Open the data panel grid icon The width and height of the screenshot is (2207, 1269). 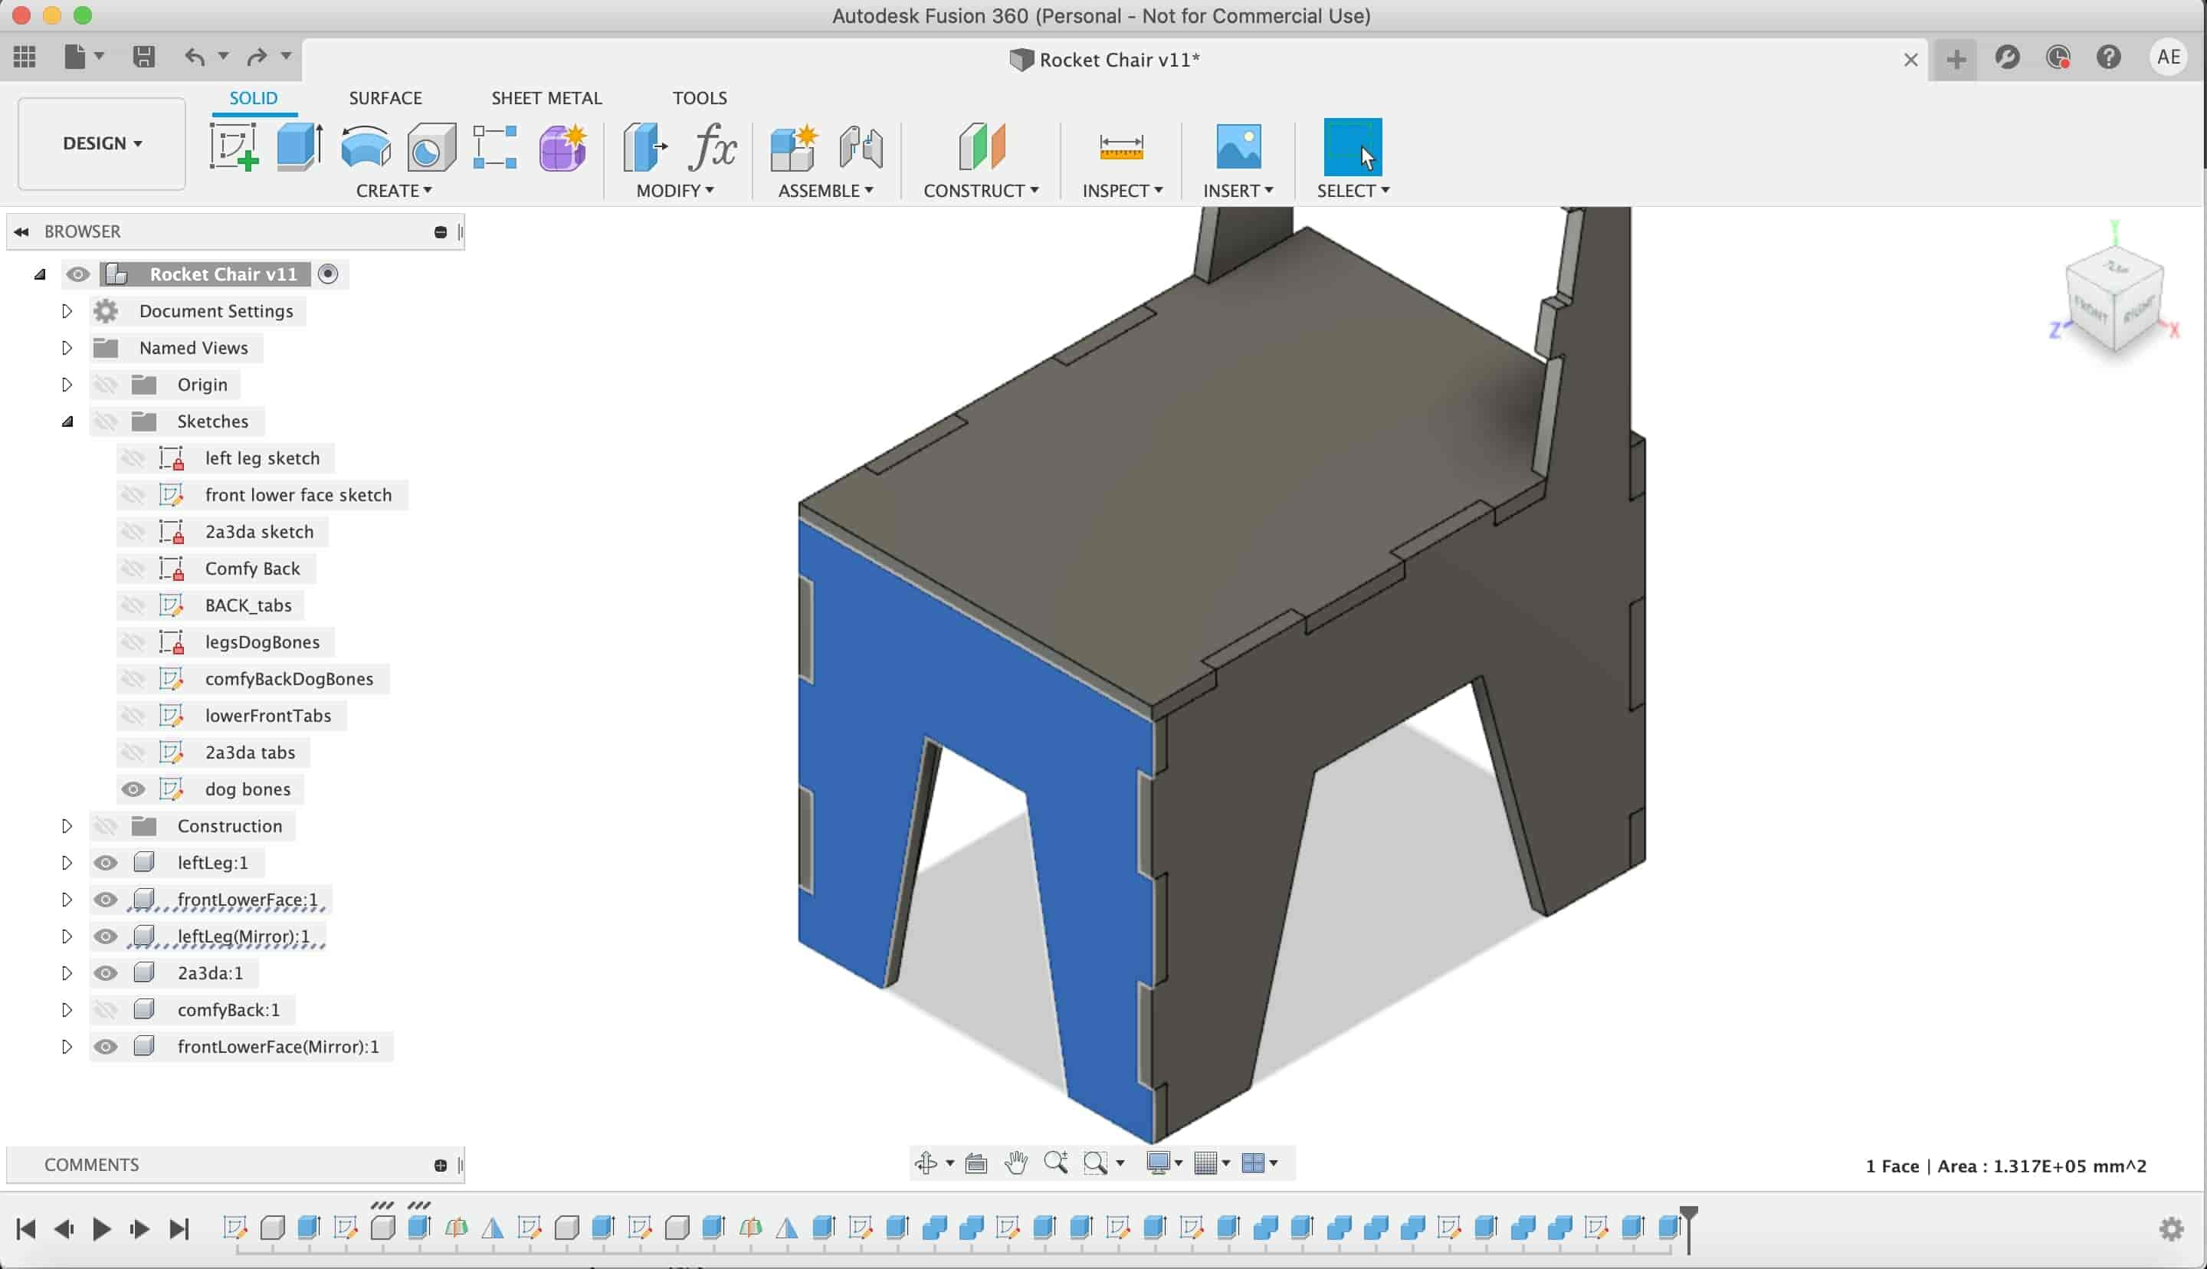(25, 57)
